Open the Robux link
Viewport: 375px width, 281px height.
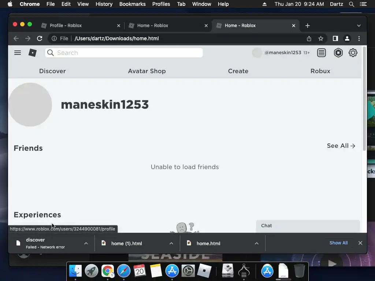point(320,71)
